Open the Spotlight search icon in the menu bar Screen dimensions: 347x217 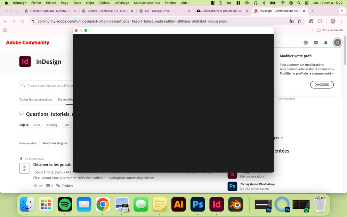click(x=299, y=3)
